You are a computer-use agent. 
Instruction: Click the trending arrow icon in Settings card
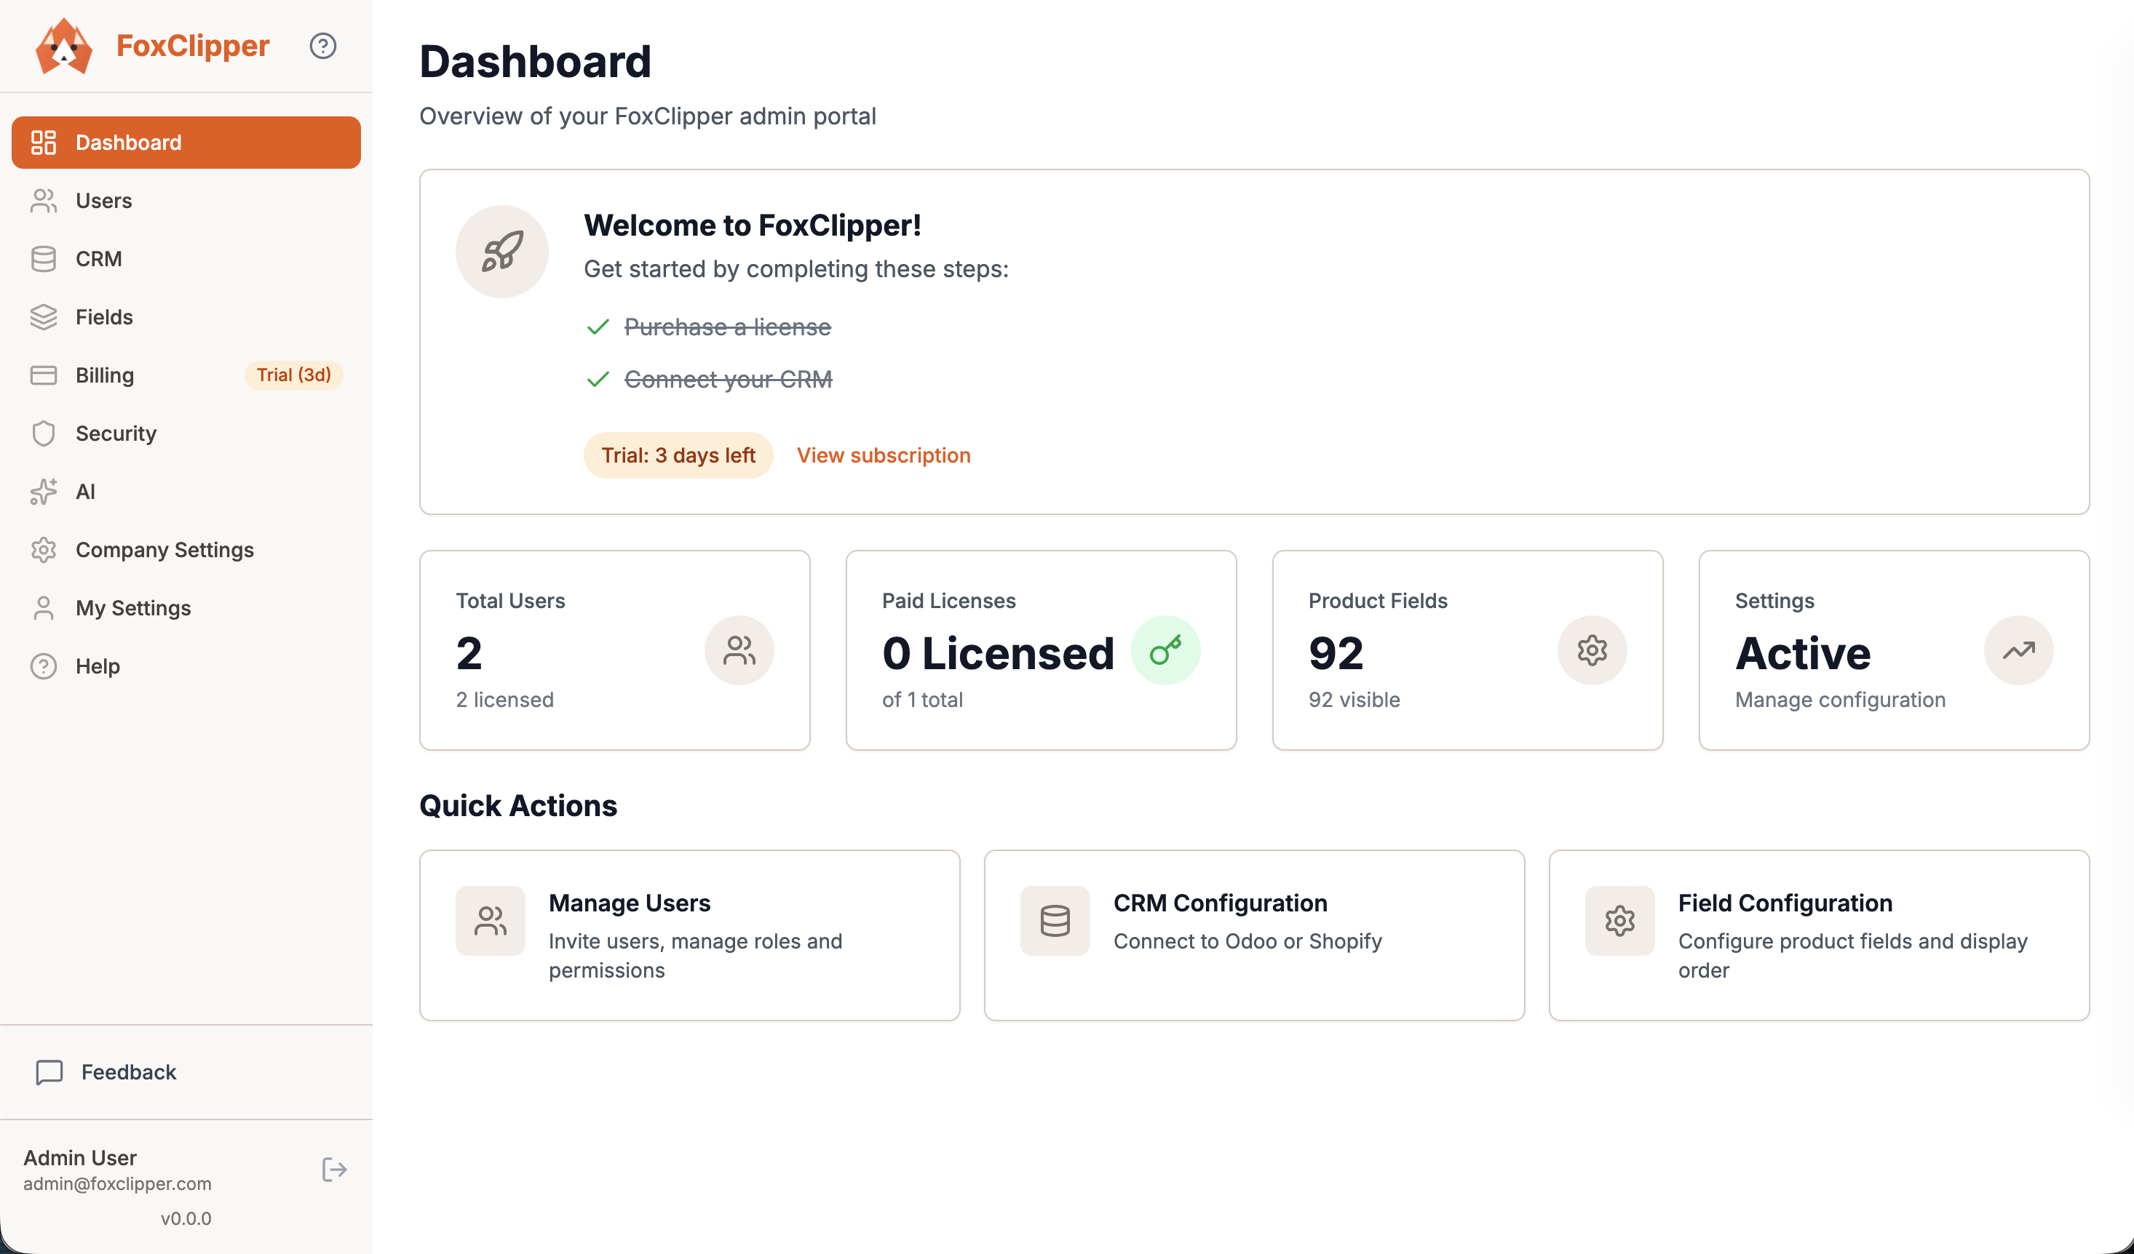click(2018, 650)
